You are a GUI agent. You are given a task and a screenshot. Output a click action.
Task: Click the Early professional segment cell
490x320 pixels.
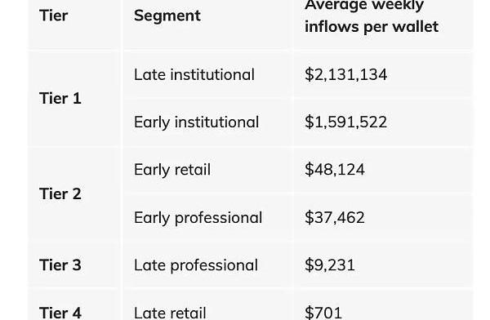(198, 218)
